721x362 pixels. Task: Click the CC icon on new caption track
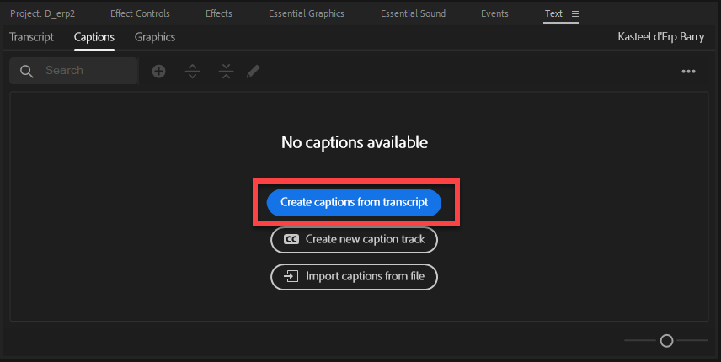coord(291,239)
